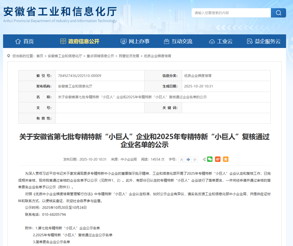Go to 民营经济发展 breadcrumb link

[x=129, y=56]
